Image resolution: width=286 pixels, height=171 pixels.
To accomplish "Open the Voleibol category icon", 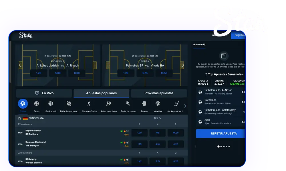I will click(158, 104).
